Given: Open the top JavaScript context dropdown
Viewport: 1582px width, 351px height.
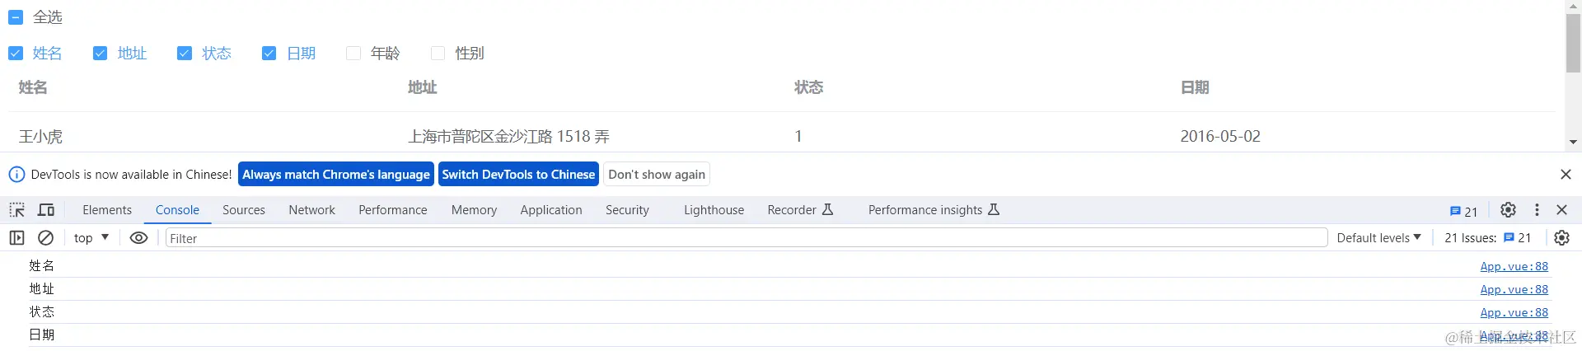Looking at the screenshot, I should pyautogui.click(x=91, y=238).
